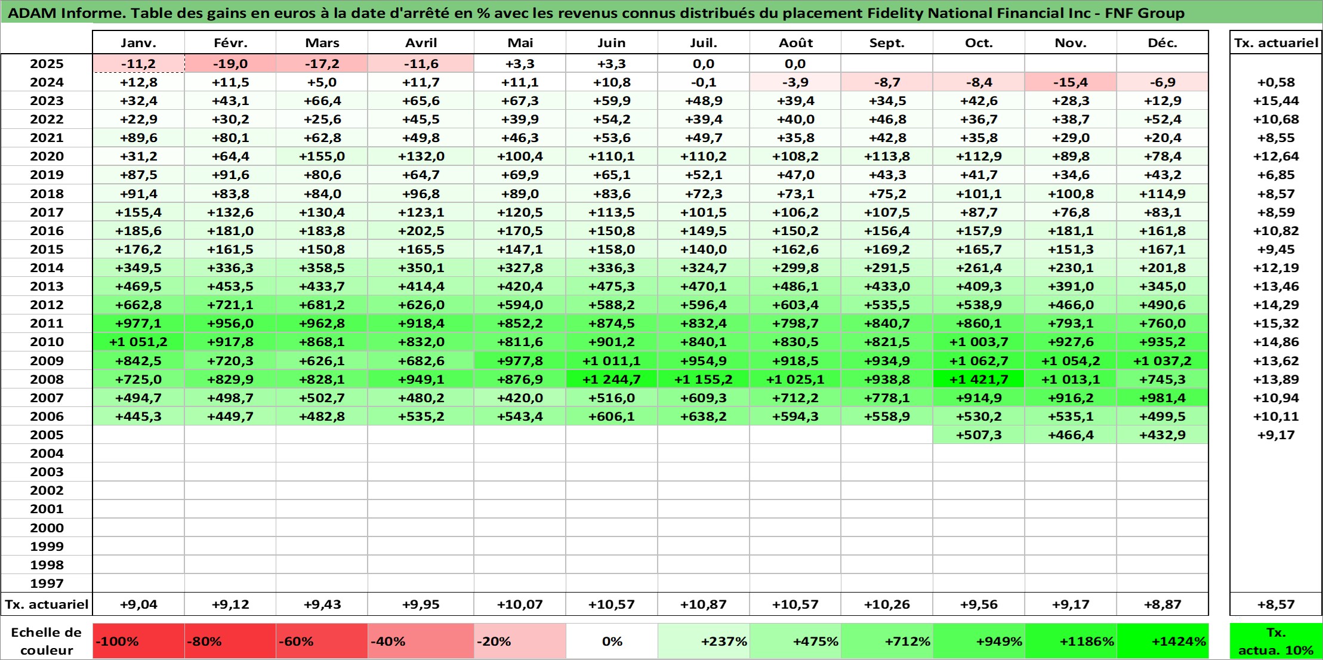Click the +114,9 cell in December 2018
1323x660 pixels.
click(x=1162, y=194)
